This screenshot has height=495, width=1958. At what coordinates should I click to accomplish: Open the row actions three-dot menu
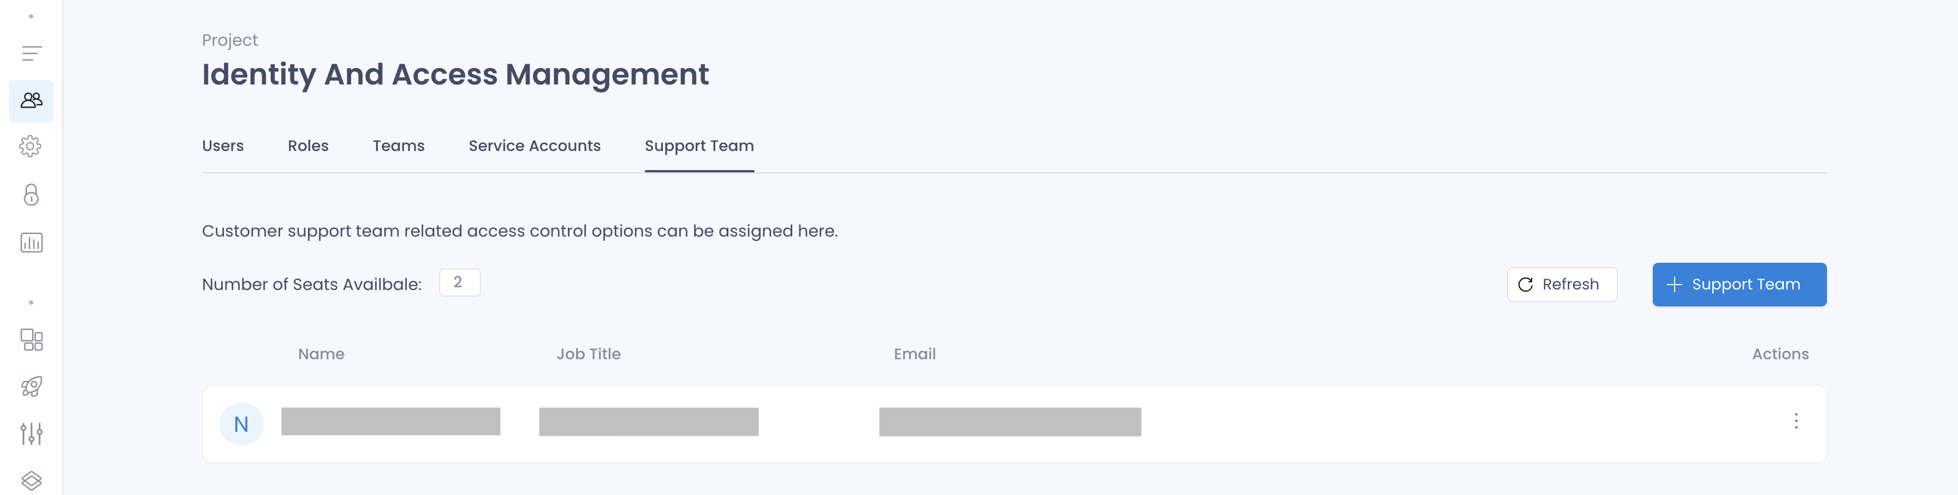tap(1795, 421)
